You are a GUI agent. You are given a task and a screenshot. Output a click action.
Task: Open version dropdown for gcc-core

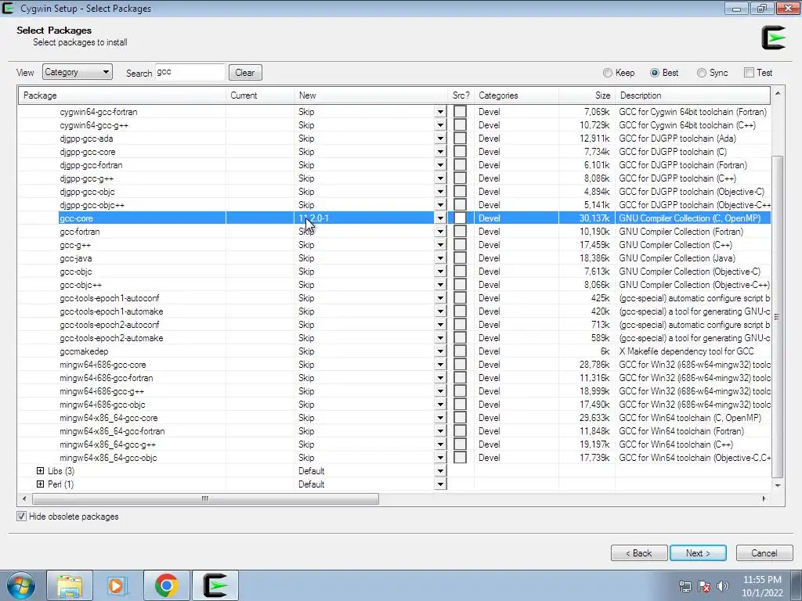(440, 218)
